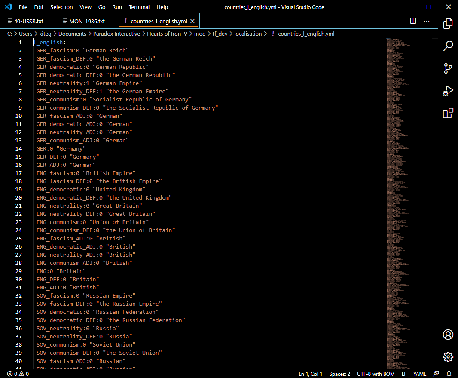Click the minimap code overview

tap(409, 203)
